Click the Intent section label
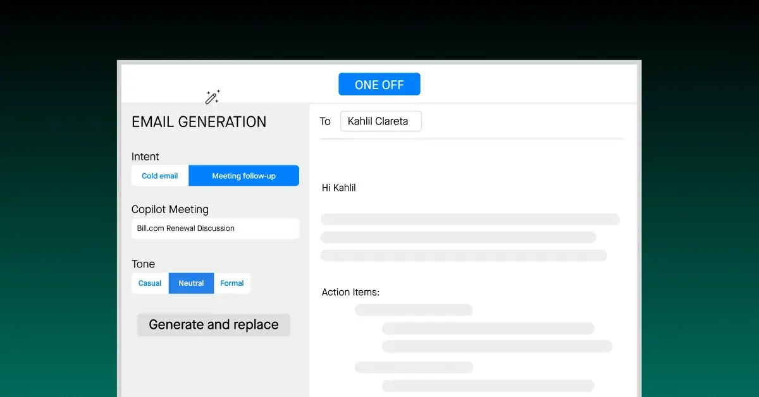The height and width of the screenshot is (397, 759). pyautogui.click(x=145, y=156)
